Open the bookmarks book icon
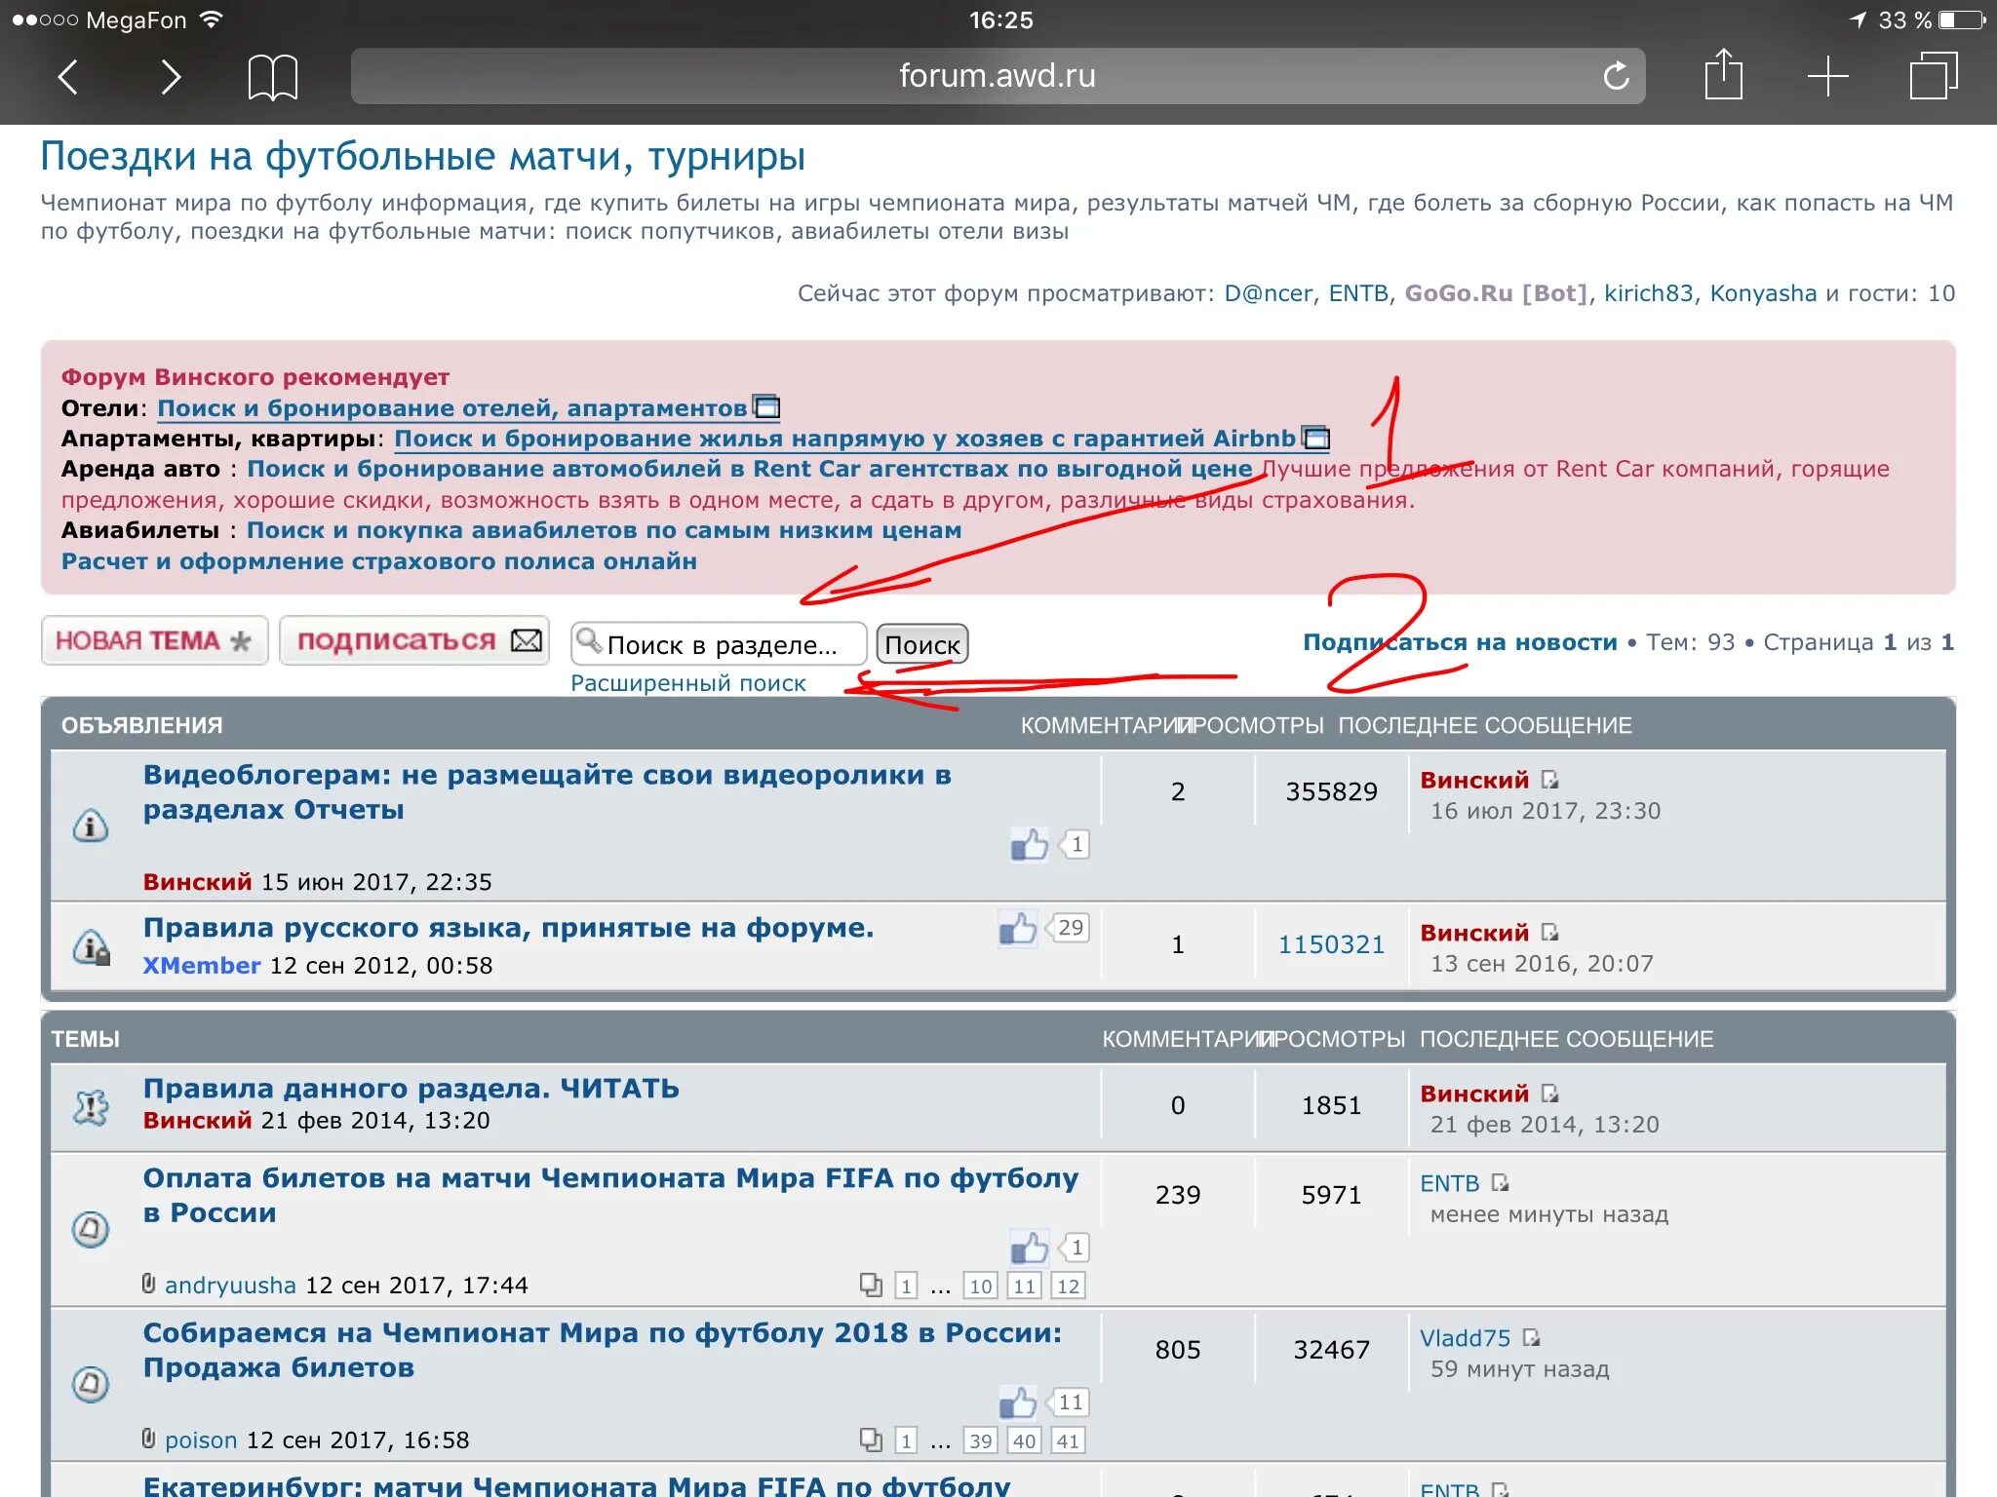 tap(272, 77)
